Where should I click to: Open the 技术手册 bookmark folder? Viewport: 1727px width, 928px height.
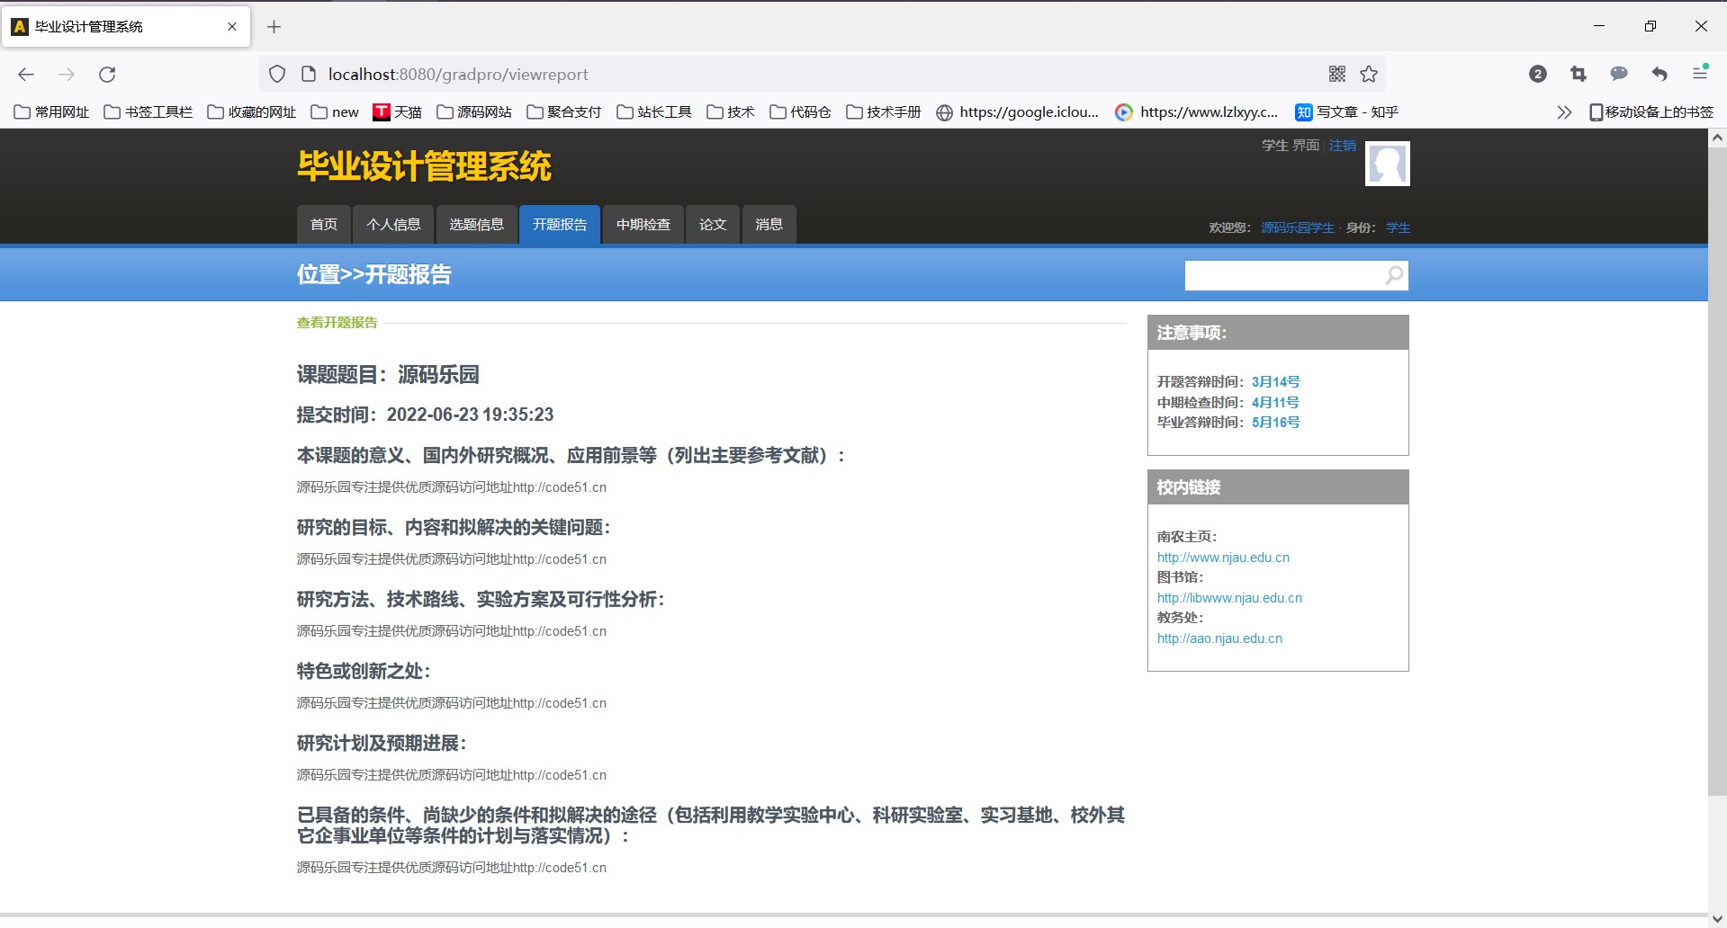(884, 112)
